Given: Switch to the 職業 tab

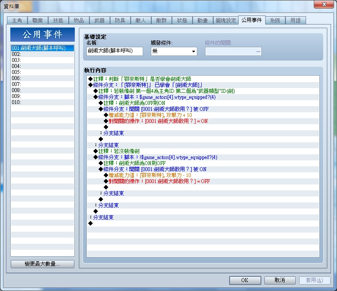Looking at the screenshot, I should point(38,21).
